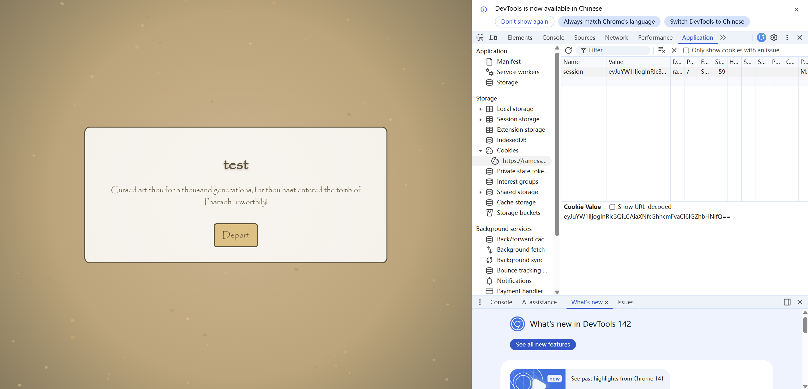Click Switch DevTools to Chinese
The height and width of the screenshot is (389, 808).
click(x=707, y=21)
